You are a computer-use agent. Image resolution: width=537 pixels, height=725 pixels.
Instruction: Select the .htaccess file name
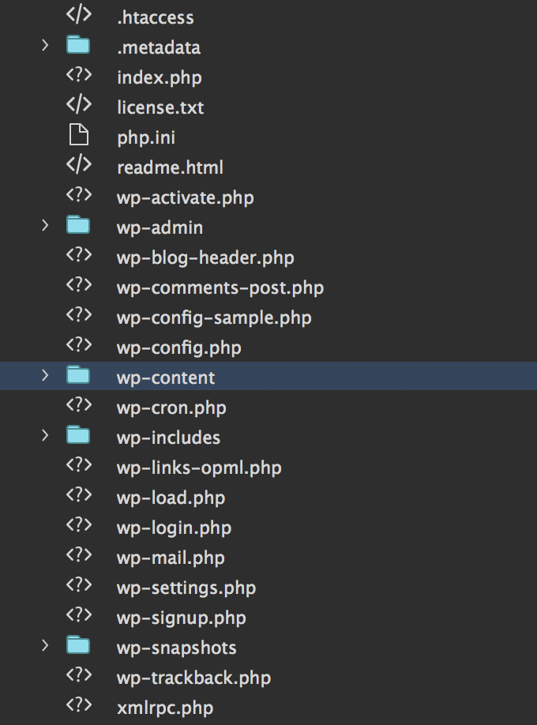[156, 17]
